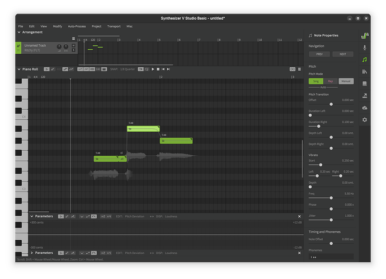Open EDIT Pitch Deviation dropdown in upper Parameters
Viewport: 386px width, 279px height.
pyautogui.click(x=135, y=216)
